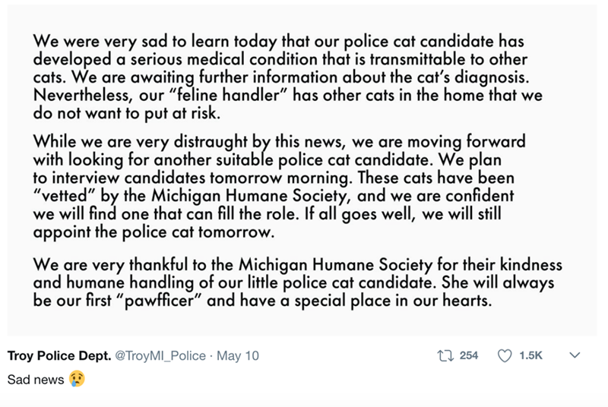The image size is (608, 407).
Task: Open the tweet options chevron menu
Action: (x=575, y=355)
